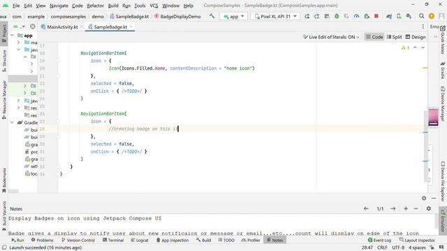Go to previous note arrow
This screenshot has width=447, height=251.
(366, 208)
